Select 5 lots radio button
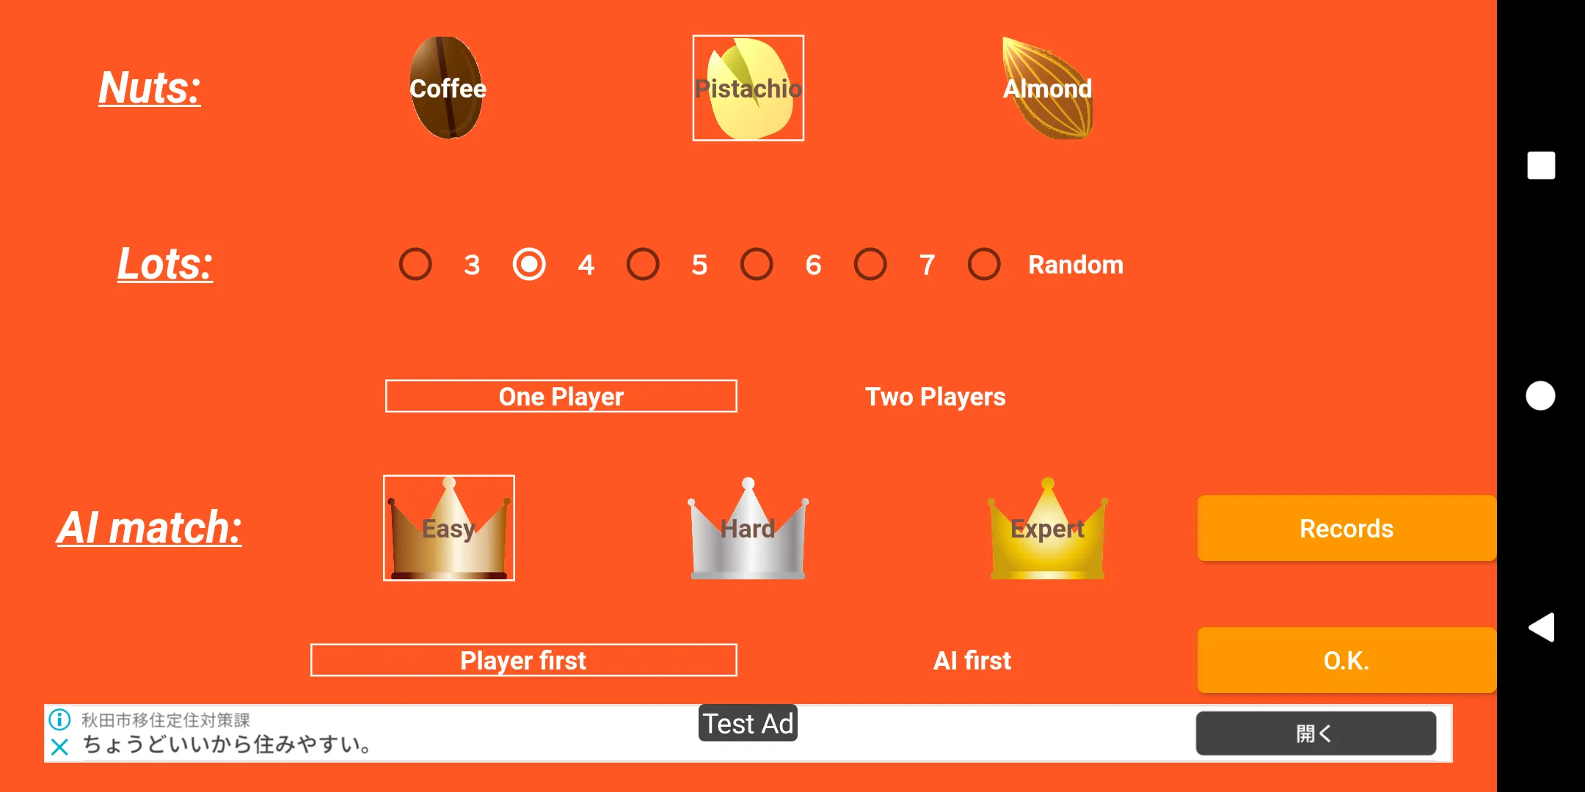 pyautogui.click(x=645, y=265)
